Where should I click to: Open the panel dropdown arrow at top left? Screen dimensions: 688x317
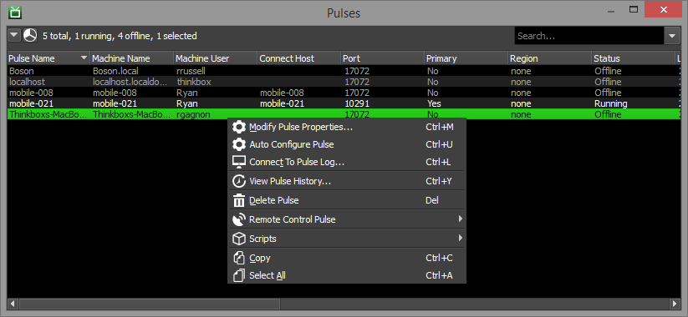(x=14, y=36)
